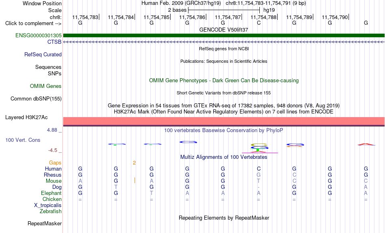The height and width of the screenshot is (233, 385).
Task: Click the RefSeq genes from NCBI title
Action: pos(224,49)
